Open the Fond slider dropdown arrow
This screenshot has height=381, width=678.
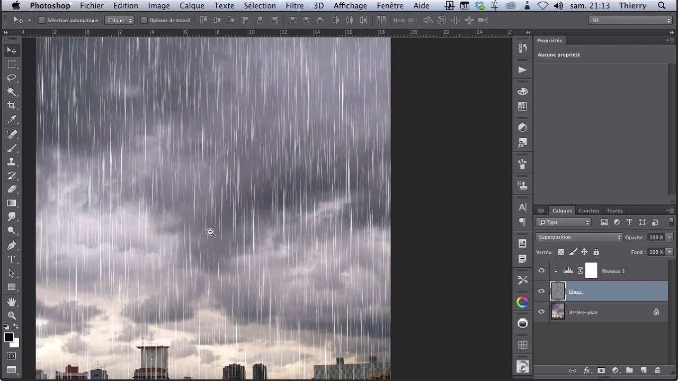[670, 252]
